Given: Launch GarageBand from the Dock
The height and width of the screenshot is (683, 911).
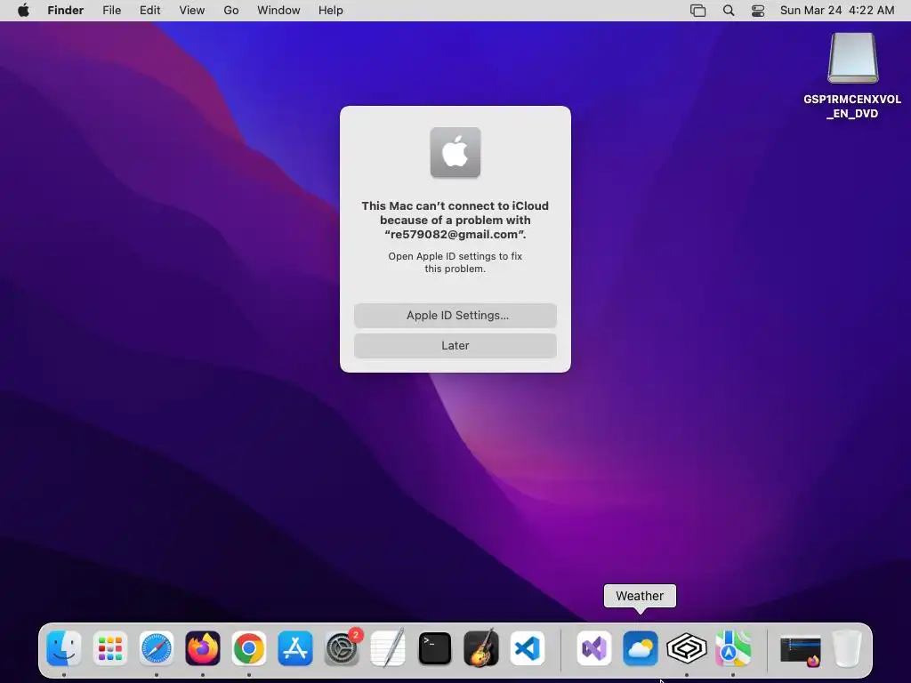Looking at the screenshot, I should 481,648.
